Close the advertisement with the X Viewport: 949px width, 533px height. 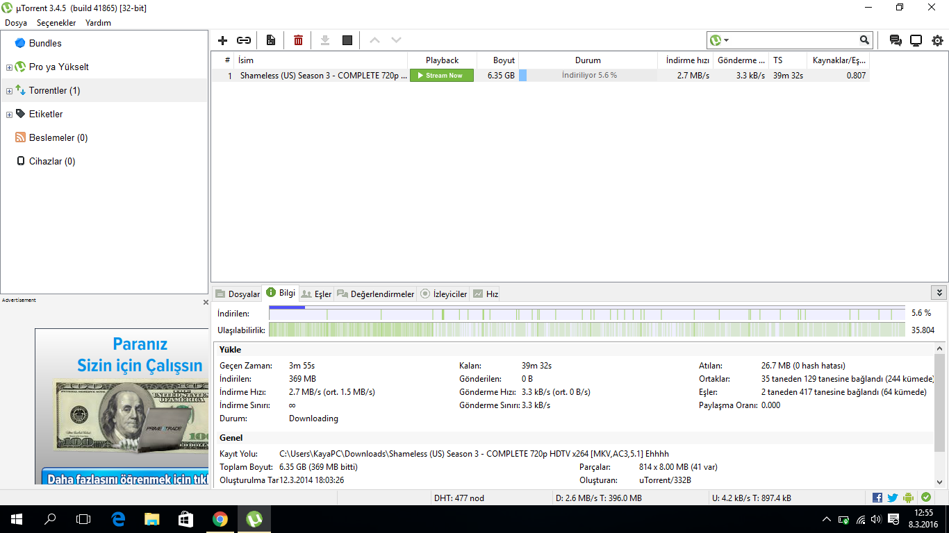pyautogui.click(x=206, y=302)
